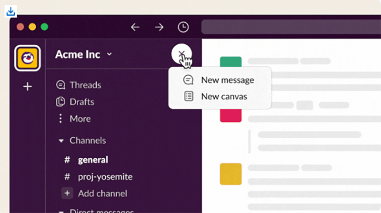The width and height of the screenshot is (381, 213).
Task: Open Drafts in the sidebar
Action: [81, 102]
